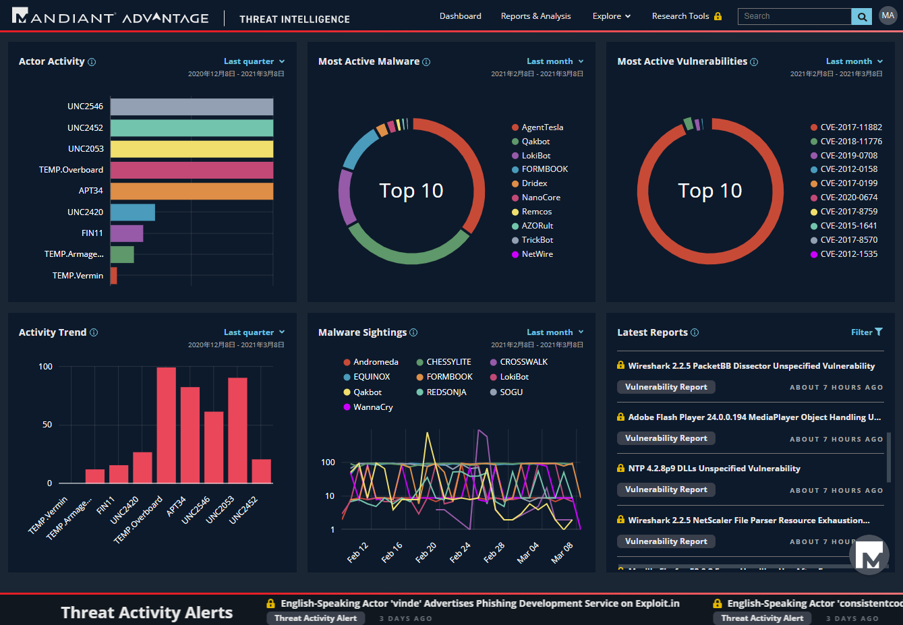This screenshot has width=903, height=625.
Task: Open the Most Active Malware Last month dropdown
Action: pyautogui.click(x=555, y=61)
